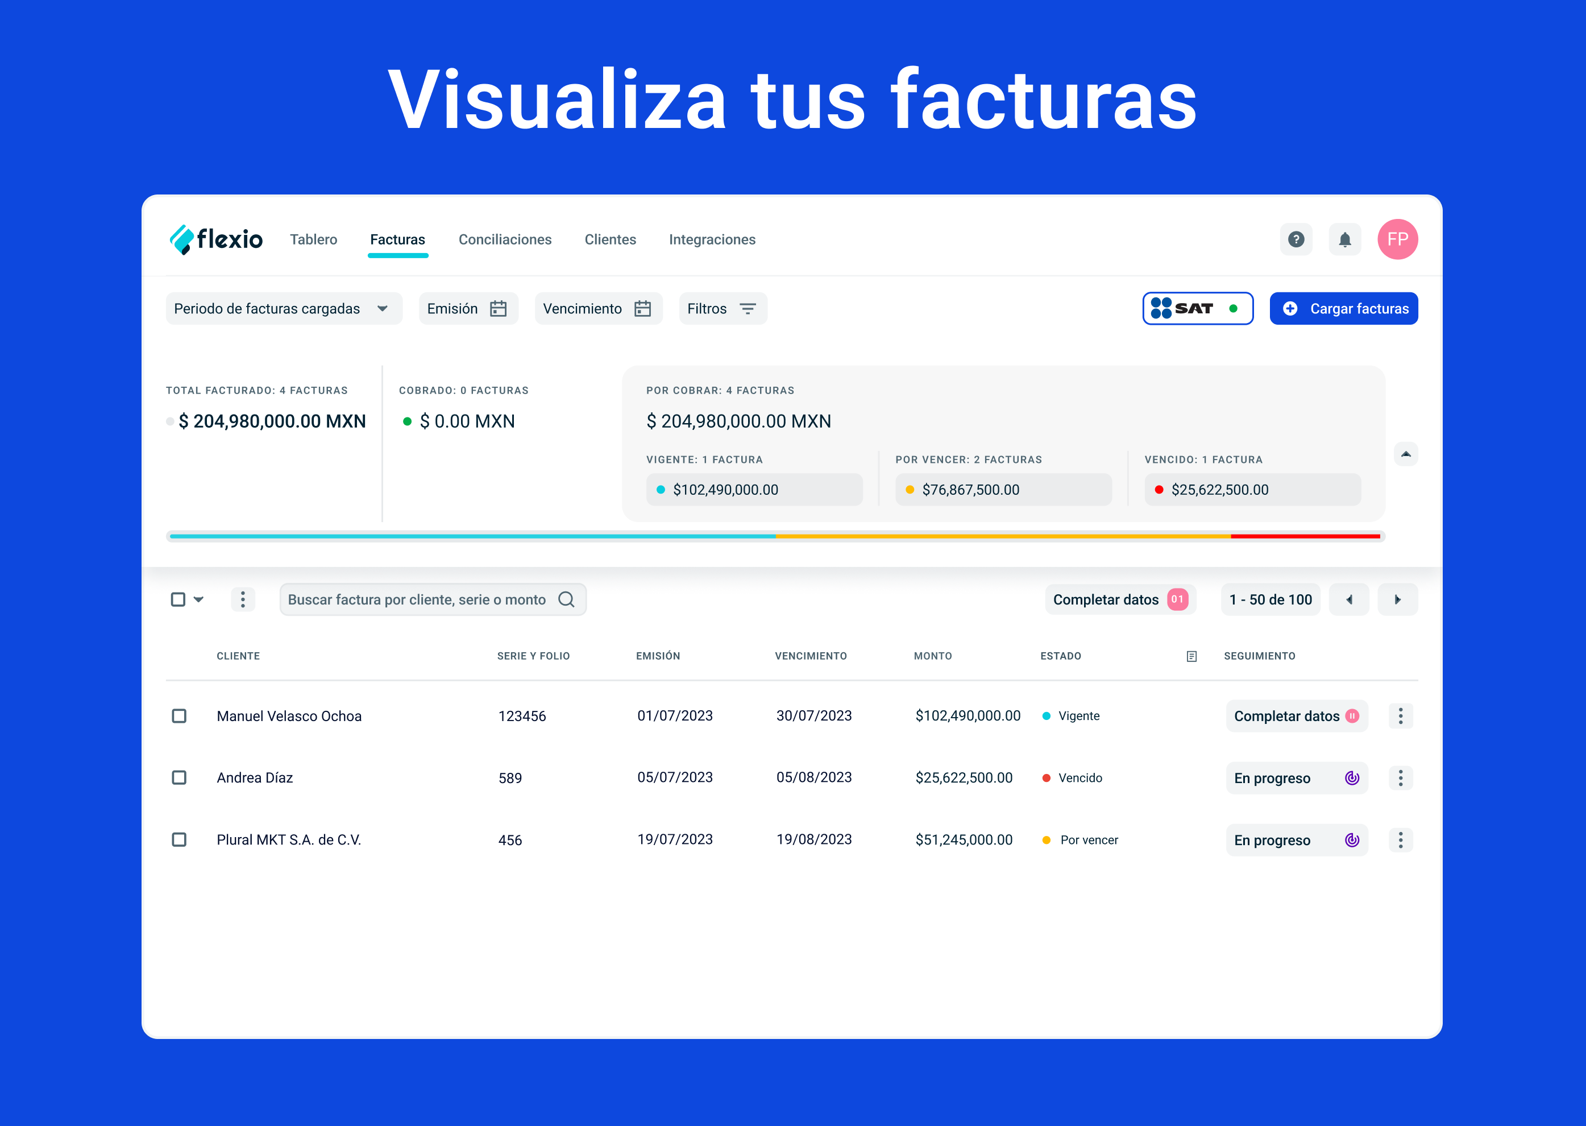This screenshot has height=1126, width=1586.
Task: Collapse the summary panel with the chevron
Action: [1406, 454]
